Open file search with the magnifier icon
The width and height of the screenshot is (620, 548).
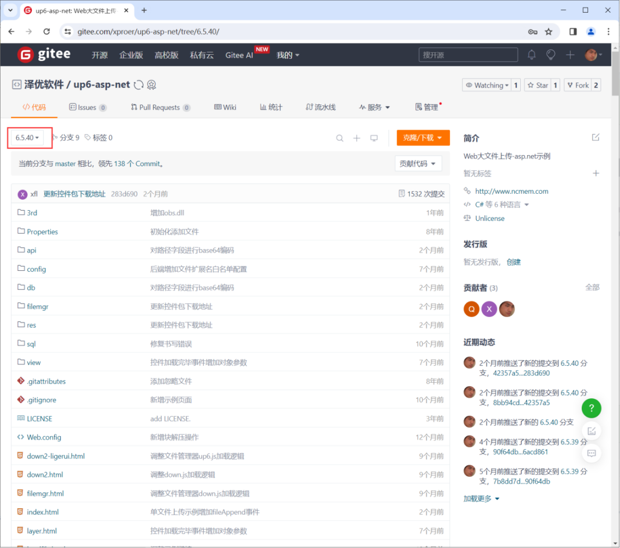pyautogui.click(x=340, y=138)
